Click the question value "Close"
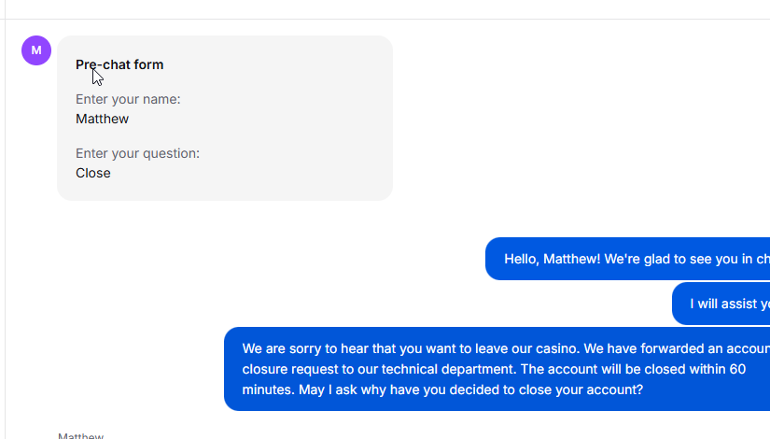The image size is (770, 439). 93,173
